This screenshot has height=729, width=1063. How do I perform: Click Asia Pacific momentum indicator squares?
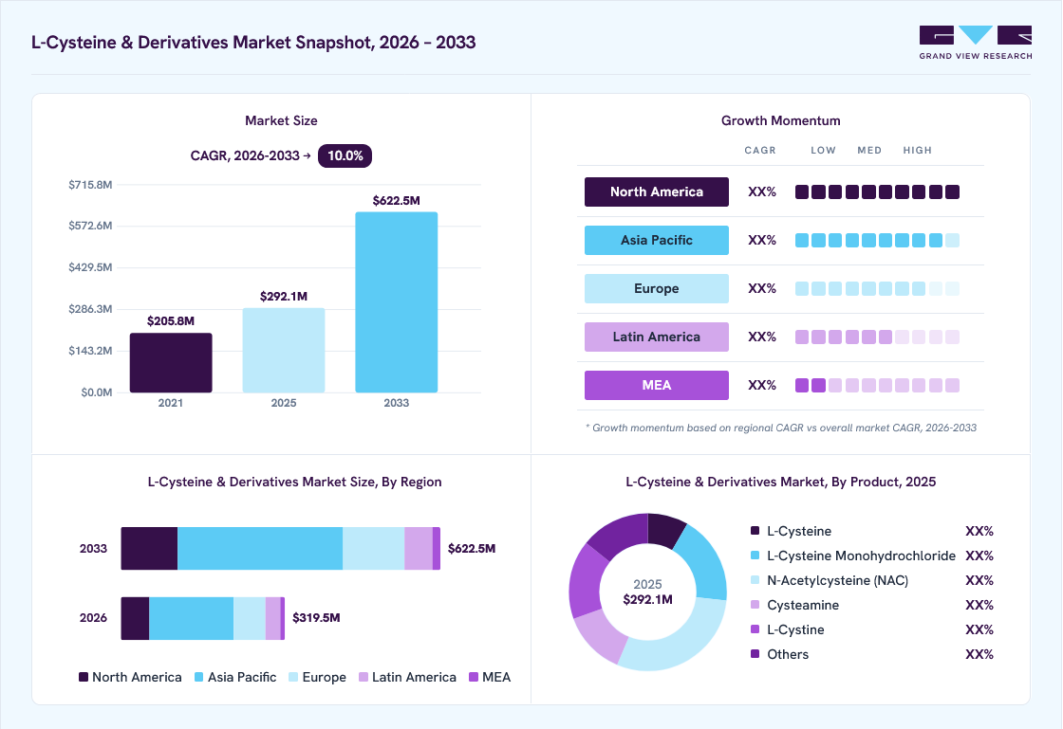point(877,240)
